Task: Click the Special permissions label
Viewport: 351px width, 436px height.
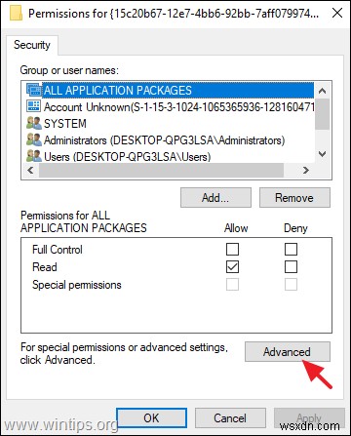Action: [77, 285]
